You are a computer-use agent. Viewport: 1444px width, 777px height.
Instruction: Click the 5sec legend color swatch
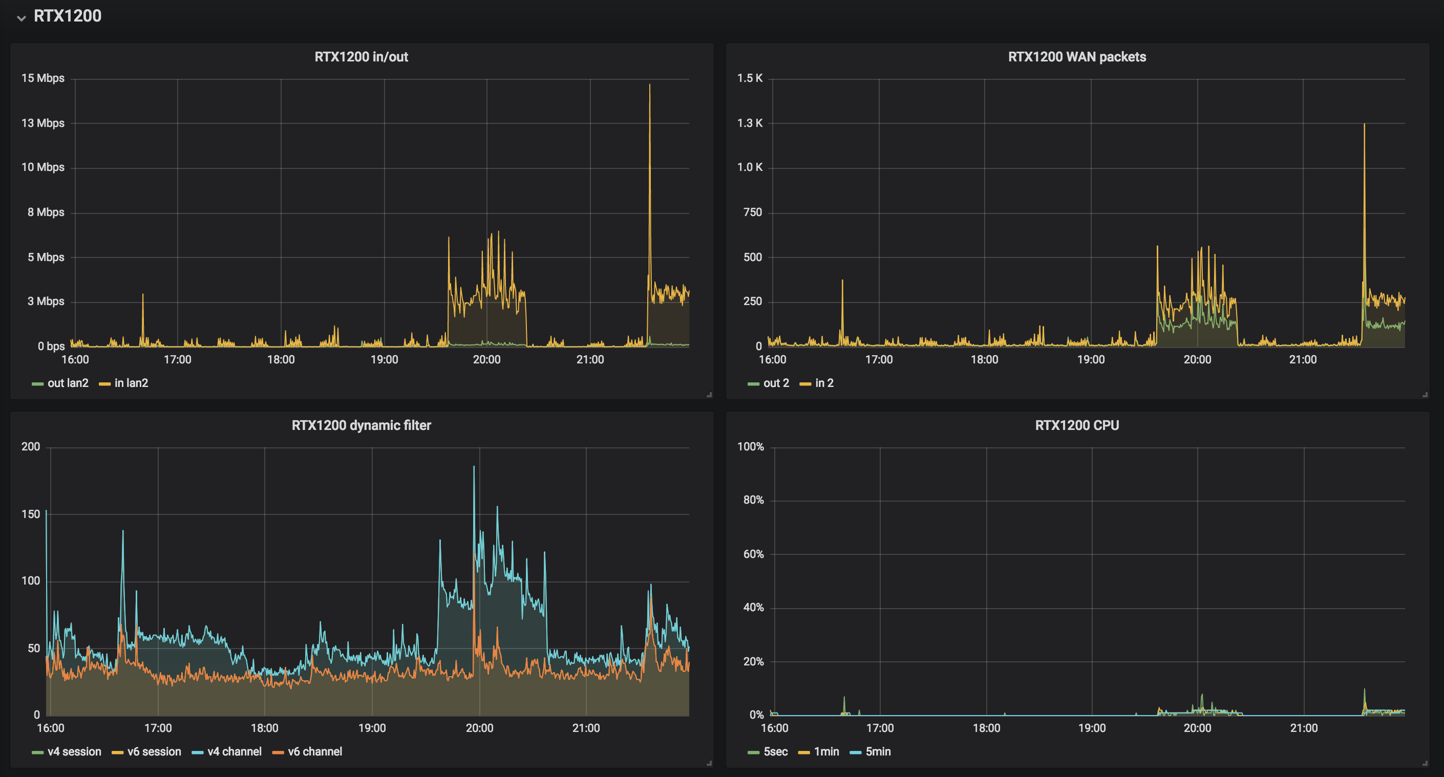pyautogui.click(x=753, y=752)
